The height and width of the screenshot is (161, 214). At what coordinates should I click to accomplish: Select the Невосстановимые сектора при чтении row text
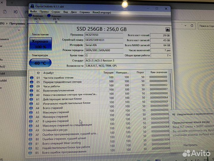click(x=70, y=95)
